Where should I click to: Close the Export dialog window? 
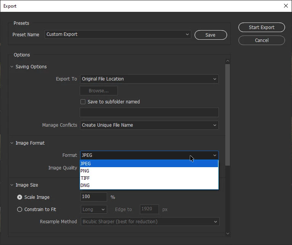pos(286,6)
